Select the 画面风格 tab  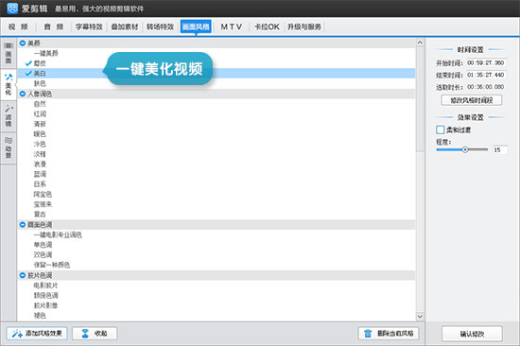[196, 26]
